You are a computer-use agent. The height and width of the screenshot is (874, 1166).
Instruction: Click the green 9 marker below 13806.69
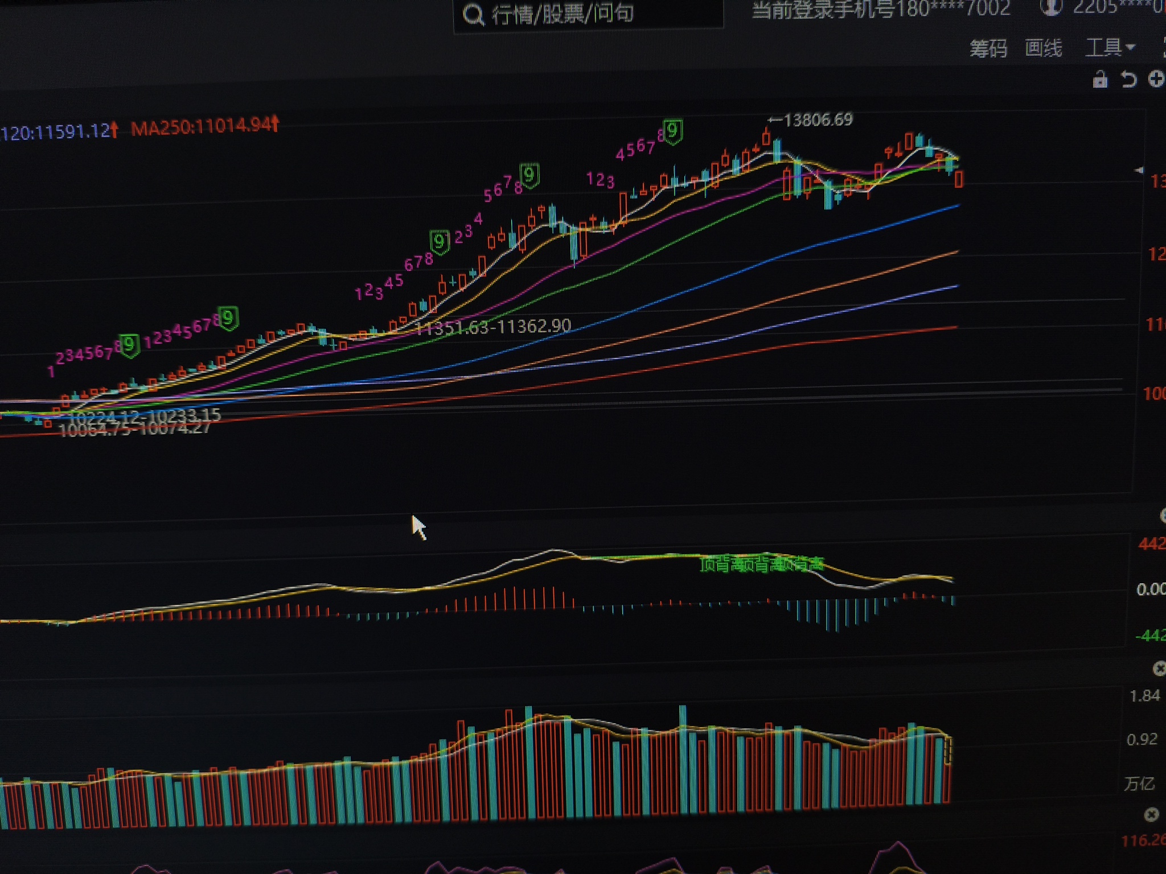673,131
